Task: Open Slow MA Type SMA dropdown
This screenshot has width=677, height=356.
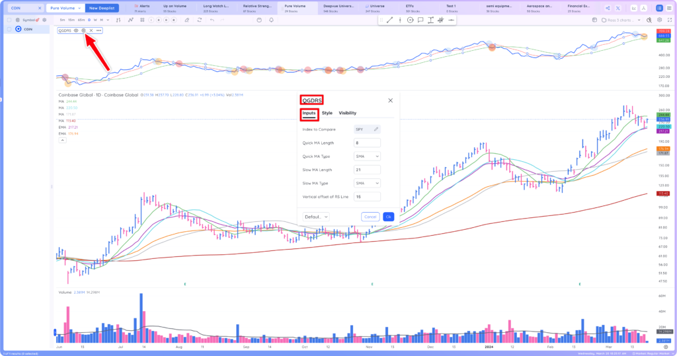Action: (x=367, y=183)
